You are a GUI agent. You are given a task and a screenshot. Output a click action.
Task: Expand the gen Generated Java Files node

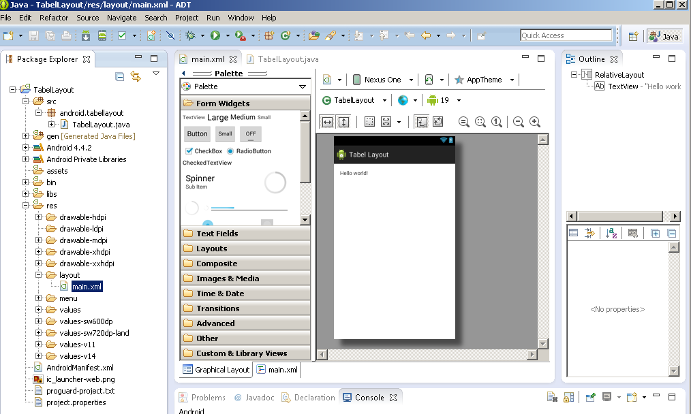[x=26, y=136]
